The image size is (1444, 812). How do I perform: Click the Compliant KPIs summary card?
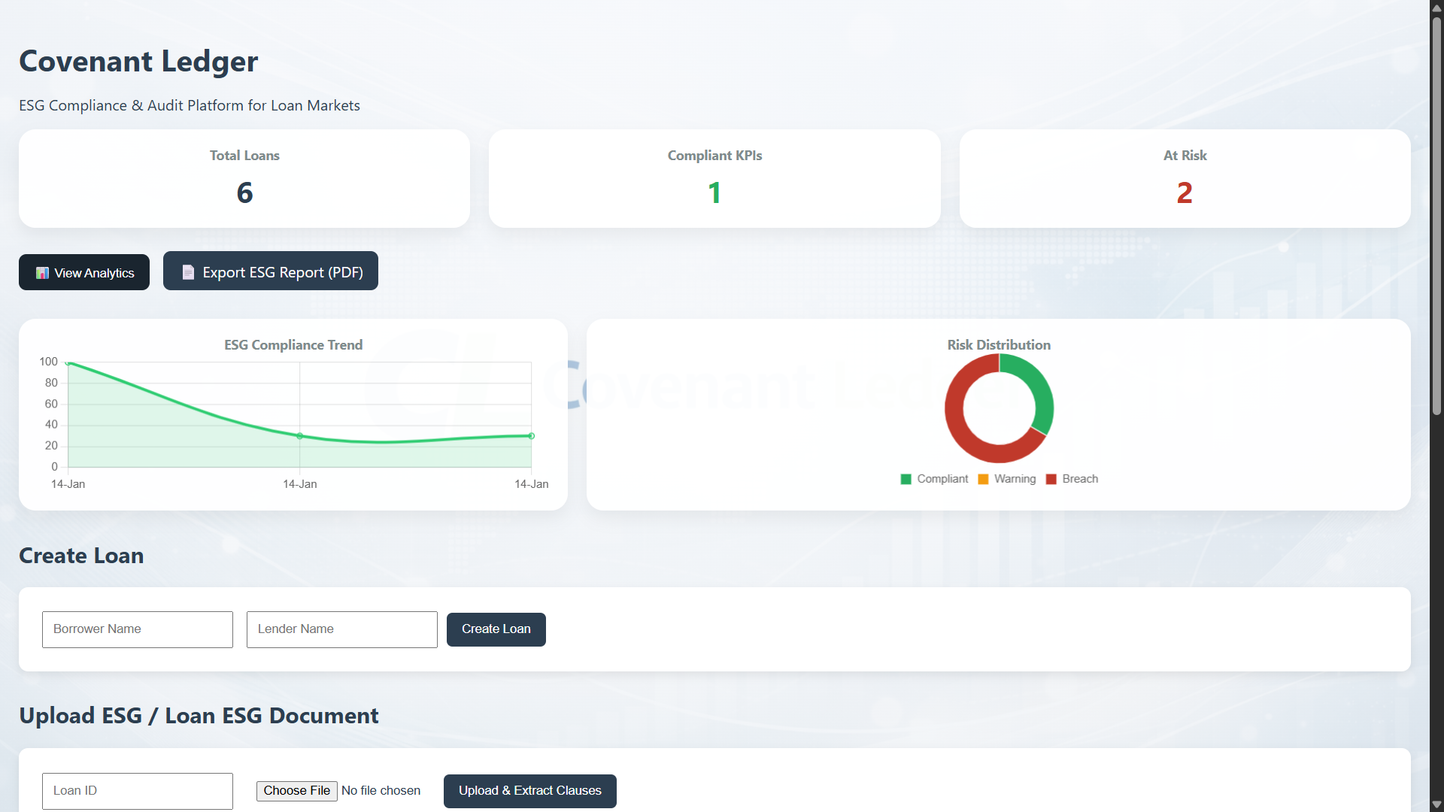(714, 179)
